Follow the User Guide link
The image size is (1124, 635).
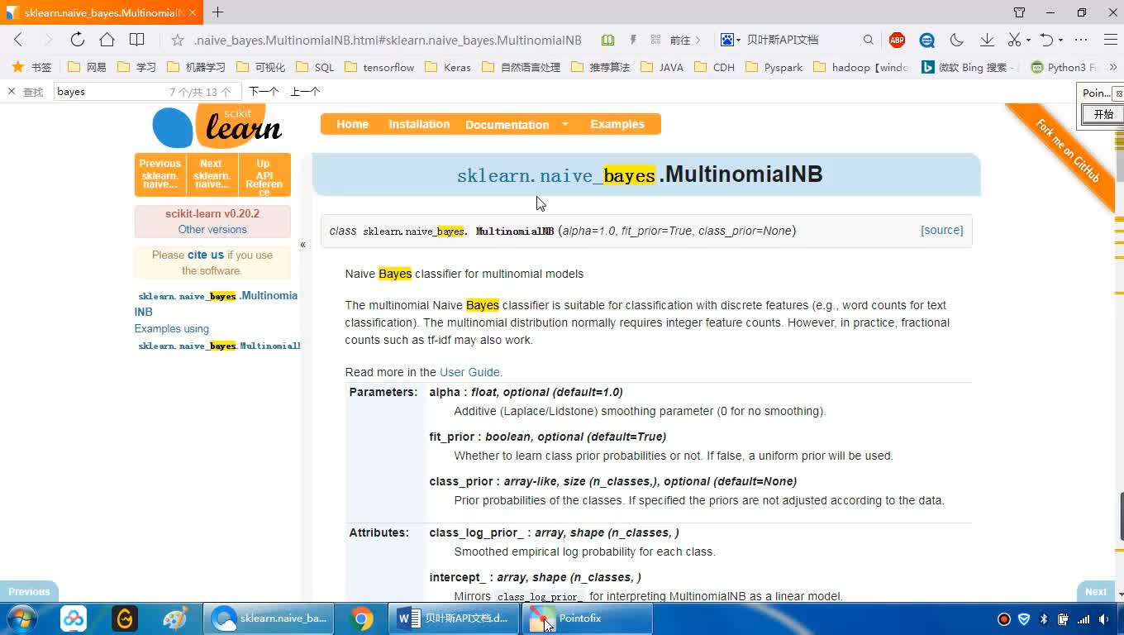pos(469,372)
